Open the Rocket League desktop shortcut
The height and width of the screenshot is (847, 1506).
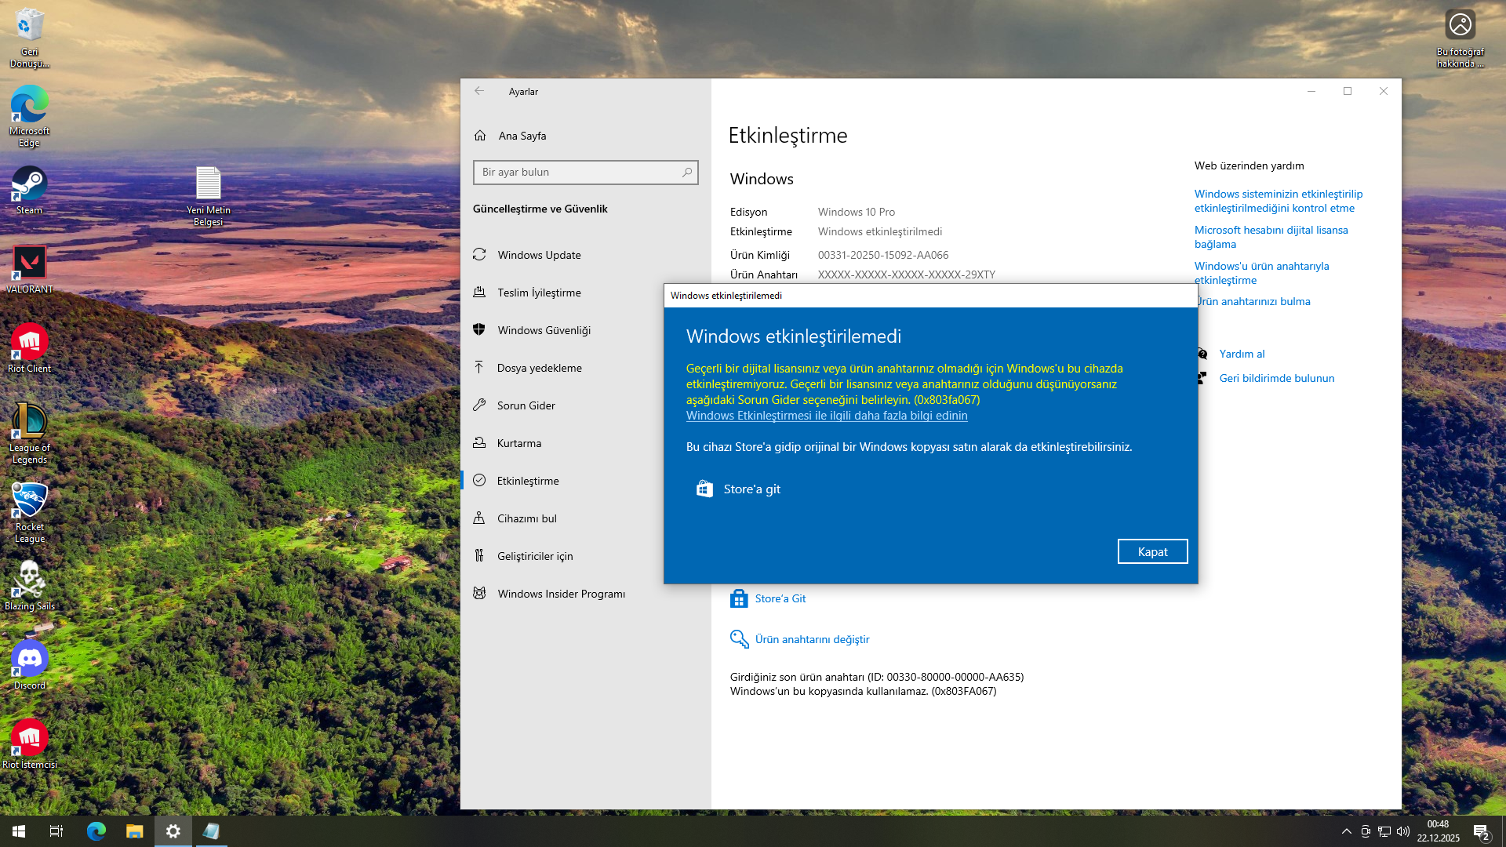29,512
